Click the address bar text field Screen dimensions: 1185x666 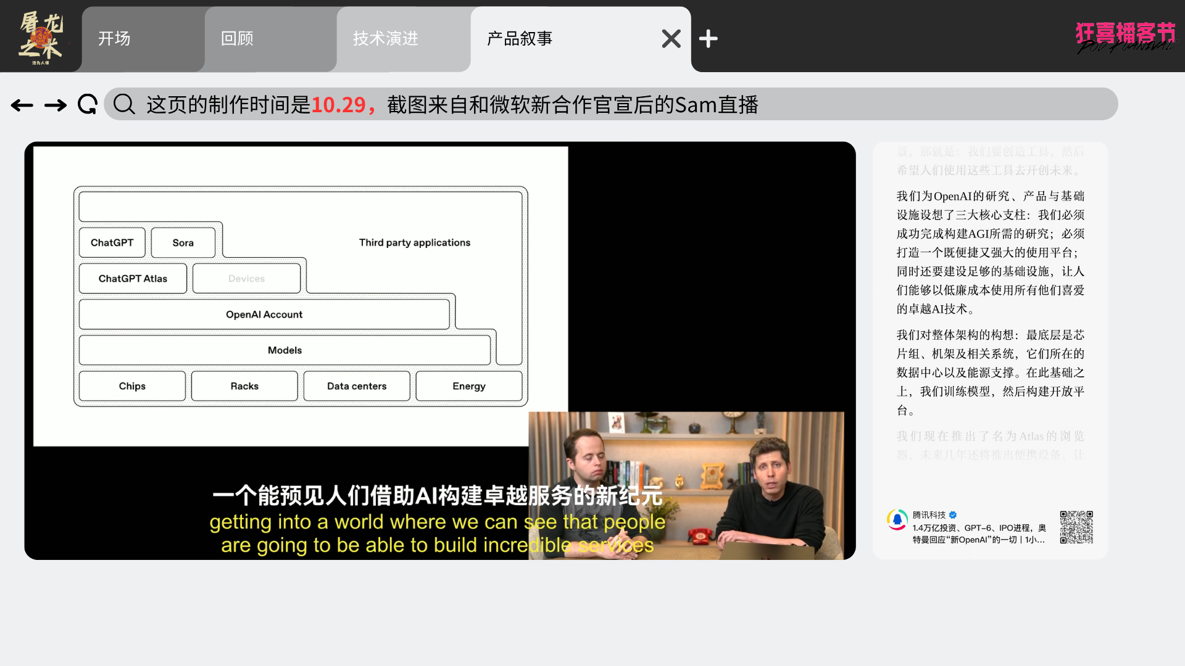pyautogui.click(x=617, y=104)
